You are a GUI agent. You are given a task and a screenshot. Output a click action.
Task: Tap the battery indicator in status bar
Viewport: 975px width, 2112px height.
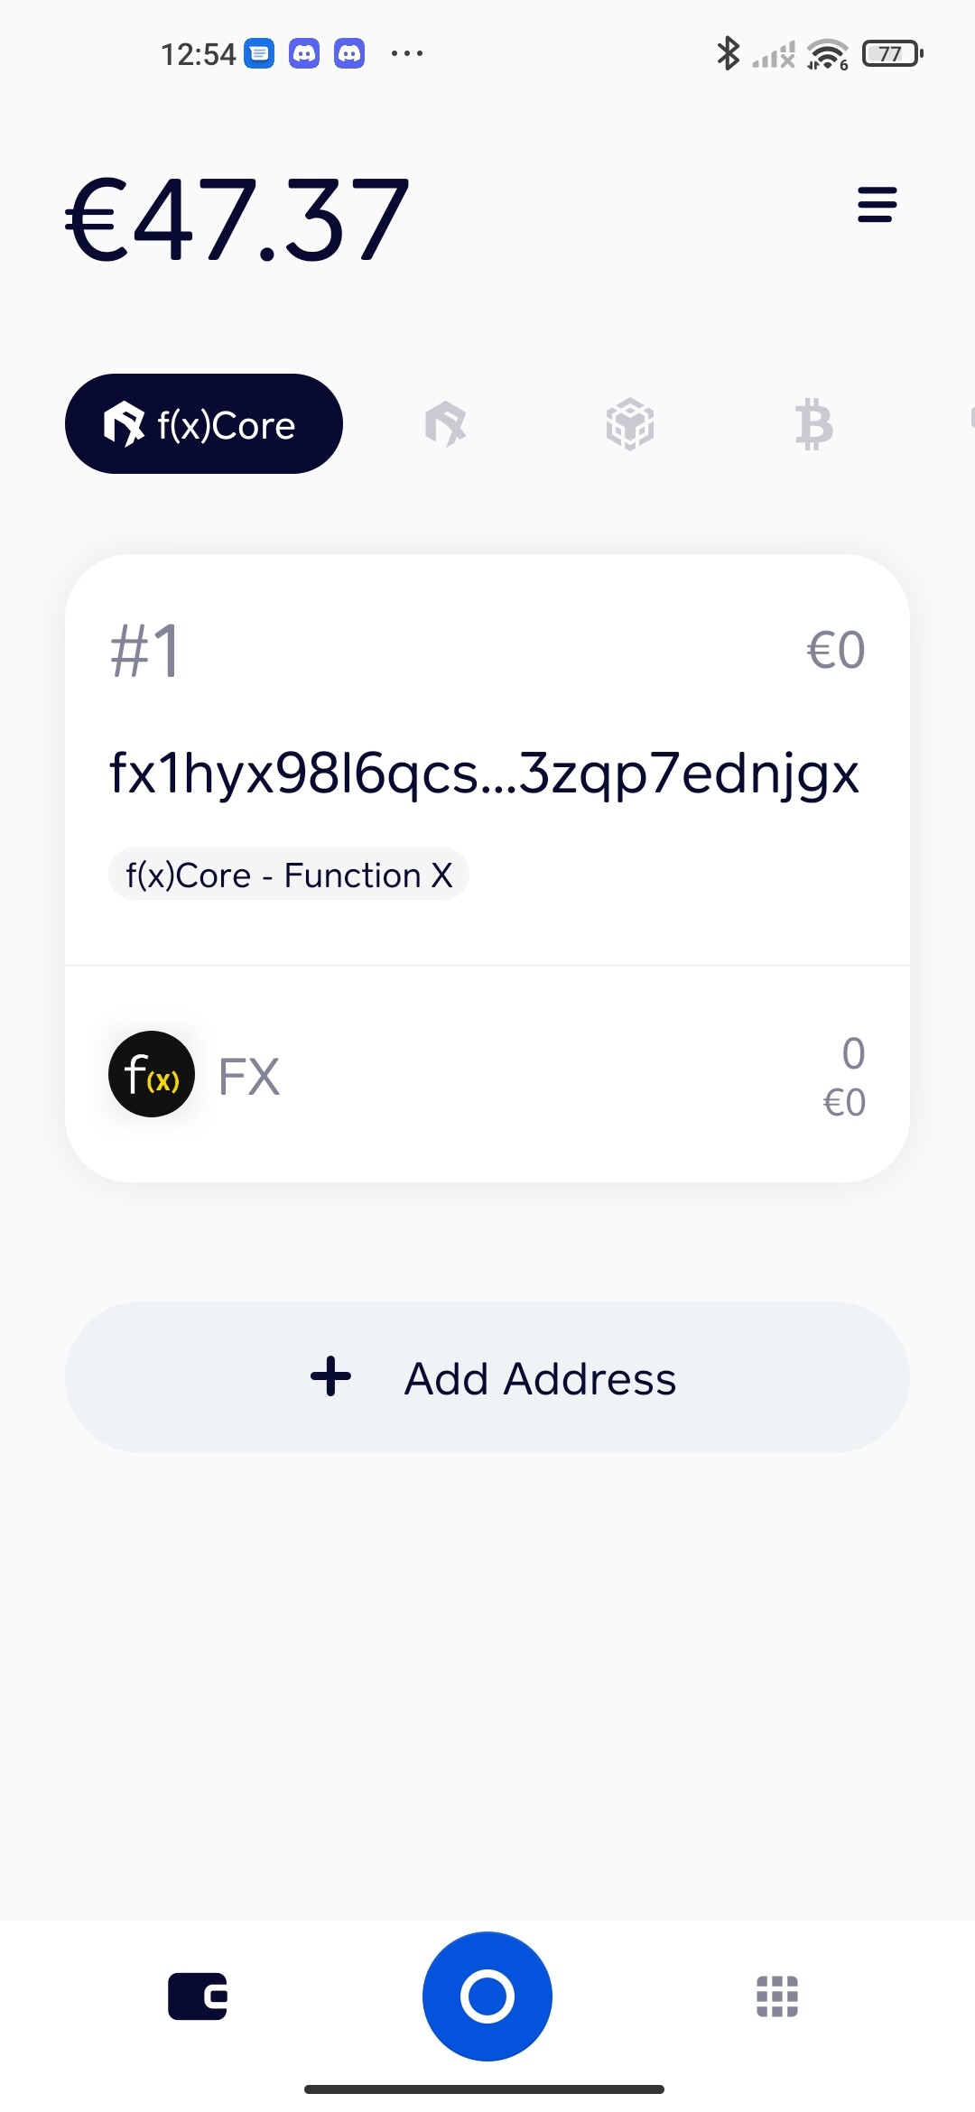[x=892, y=54]
